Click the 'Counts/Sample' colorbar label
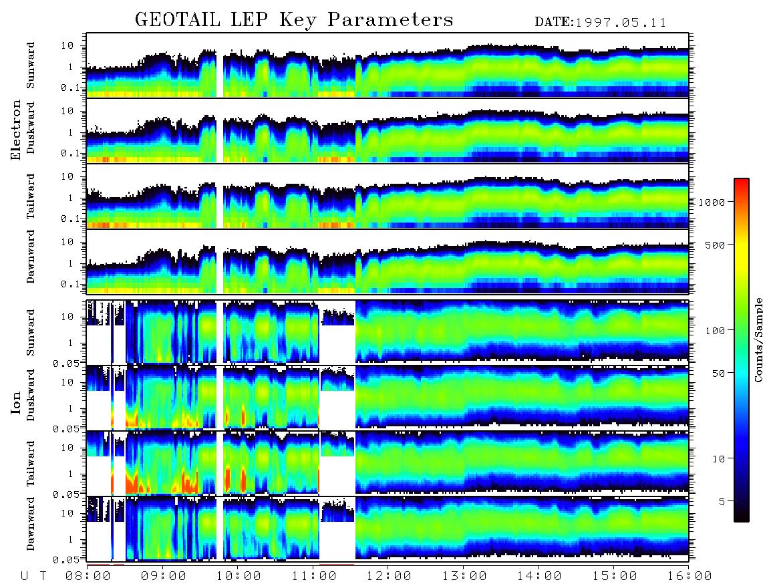The width and height of the screenshot is (763, 588). click(x=758, y=339)
